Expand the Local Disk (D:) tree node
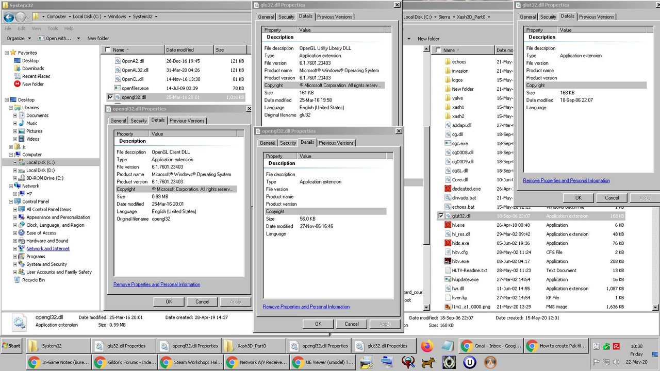 pyautogui.click(x=15, y=170)
